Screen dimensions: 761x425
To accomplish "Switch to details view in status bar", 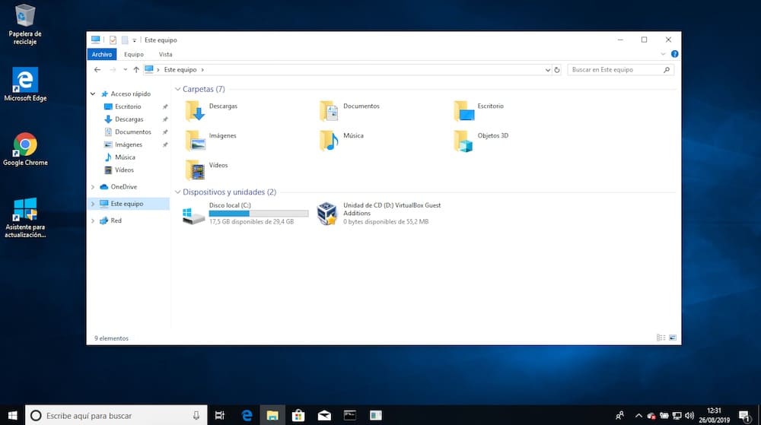I will pyautogui.click(x=661, y=338).
